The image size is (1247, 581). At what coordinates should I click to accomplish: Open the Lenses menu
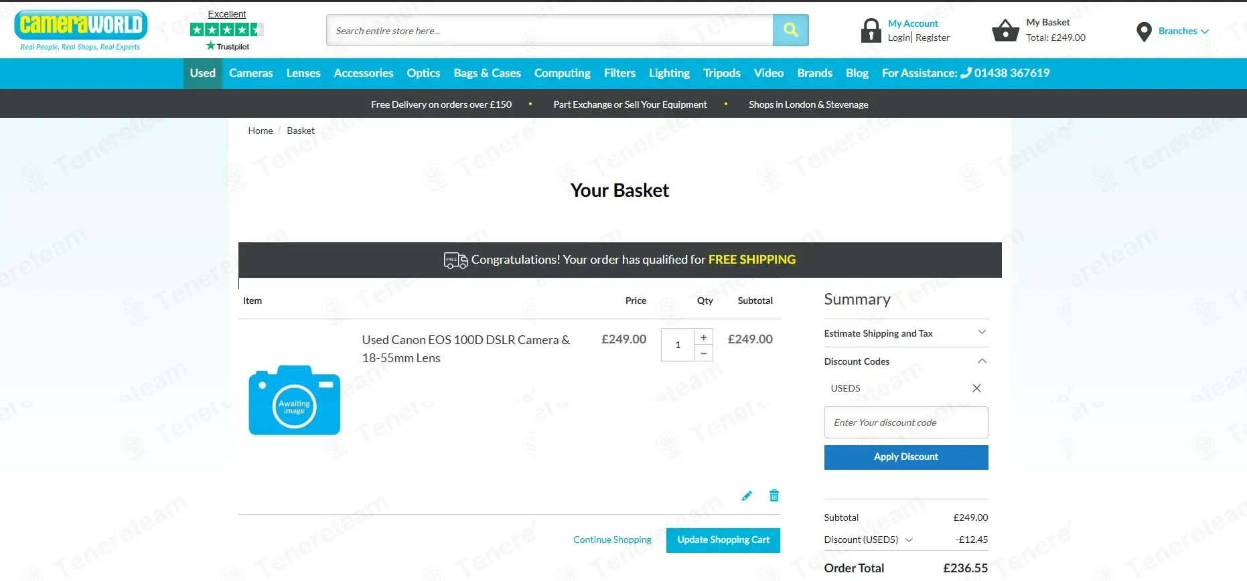tap(303, 74)
